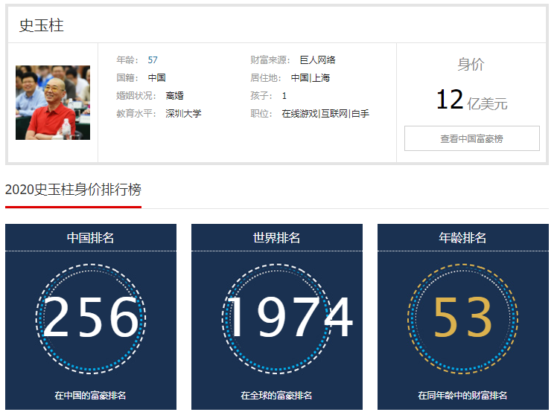Viewport: 557px width, 418px height.
Task: Click the 世界排名 card header
Action: (277, 238)
